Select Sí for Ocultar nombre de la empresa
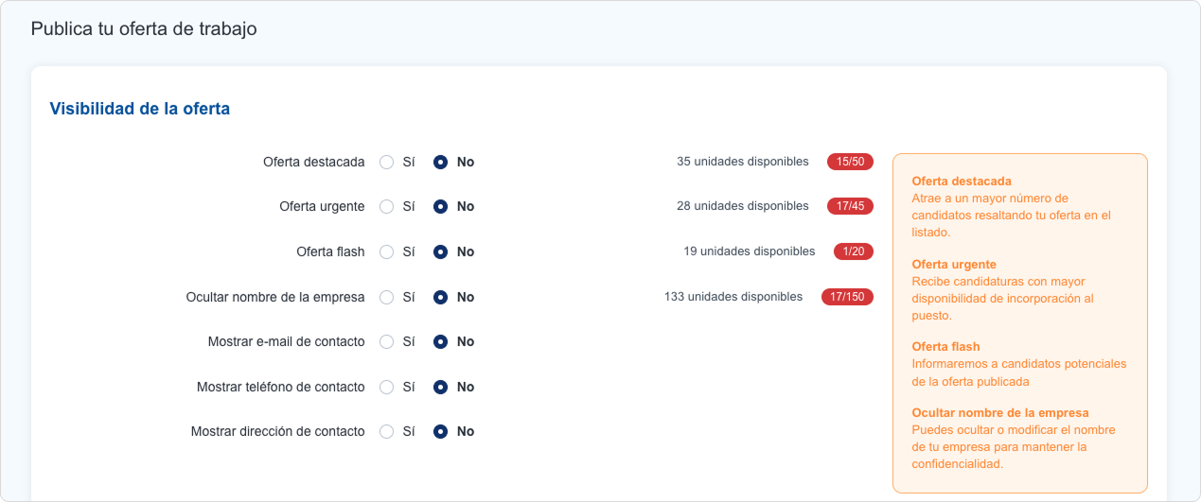 [x=386, y=297]
